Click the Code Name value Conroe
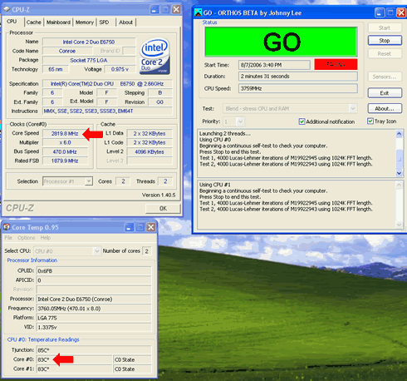The width and height of the screenshot is (407, 381). pos(67,51)
